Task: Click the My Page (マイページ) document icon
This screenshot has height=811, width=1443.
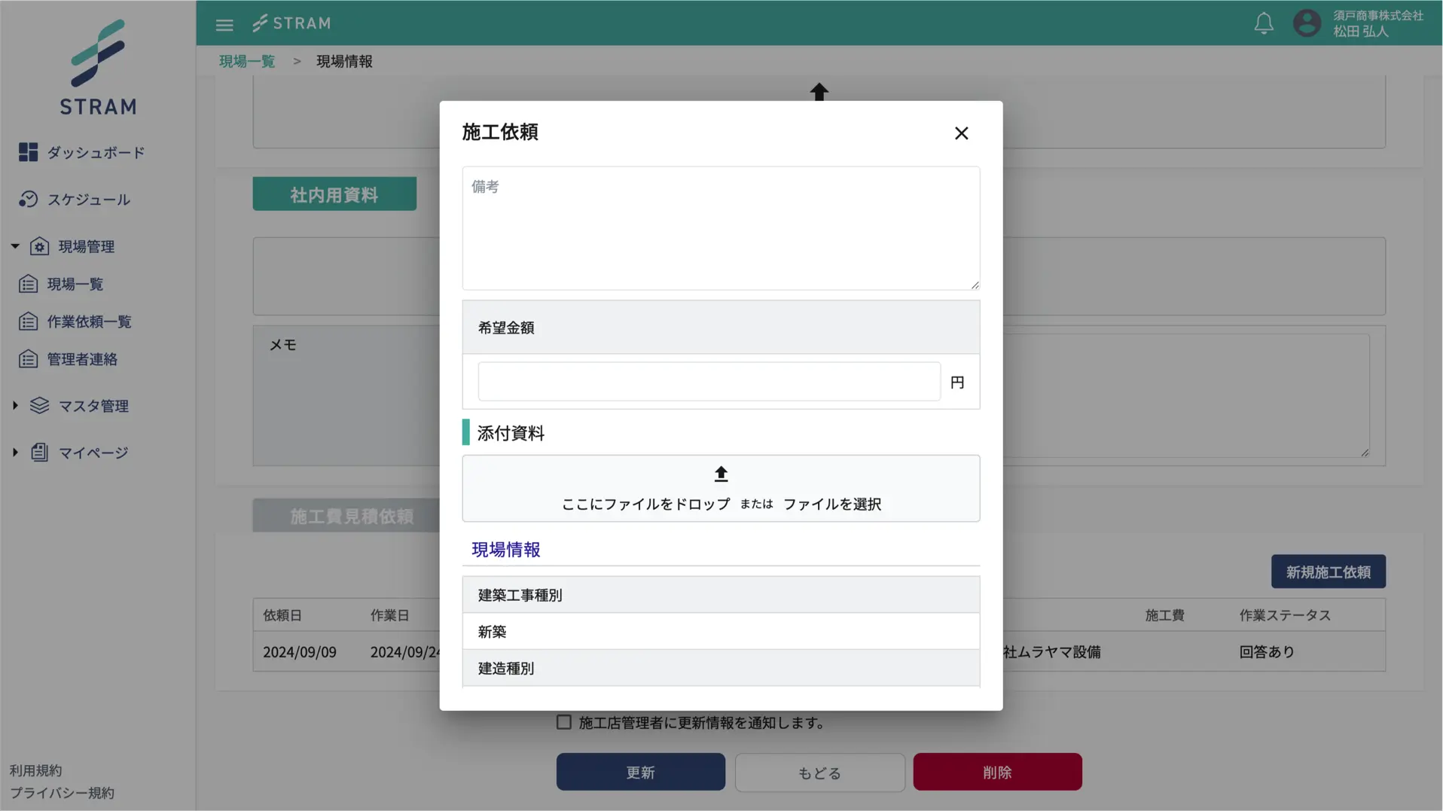Action: click(39, 452)
